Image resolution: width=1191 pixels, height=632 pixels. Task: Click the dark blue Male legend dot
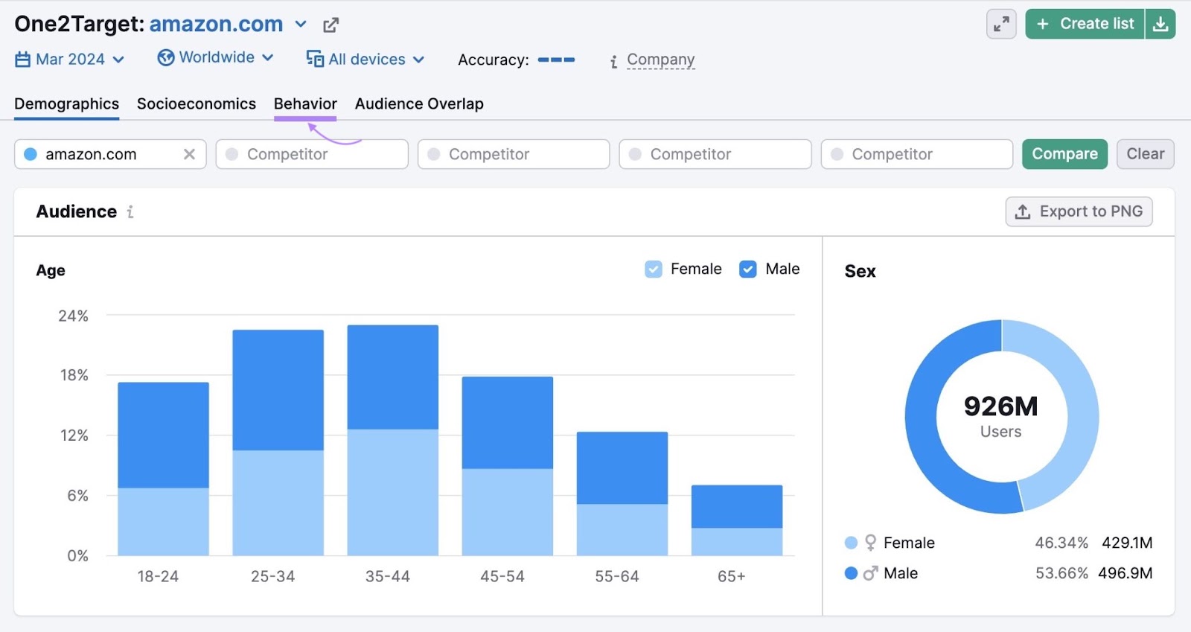point(852,573)
